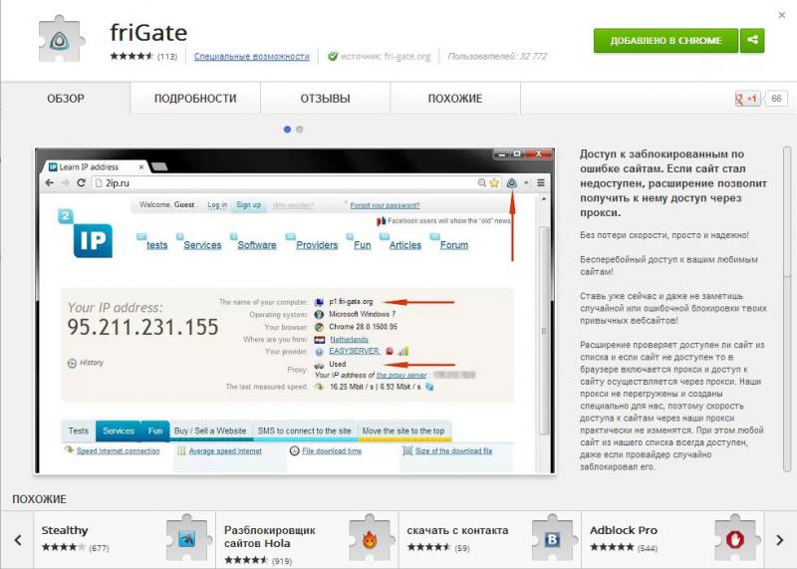Click the 'History' clock icon link
Image resolution: width=797 pixels, height=569 pixels.
pos(86,363)
